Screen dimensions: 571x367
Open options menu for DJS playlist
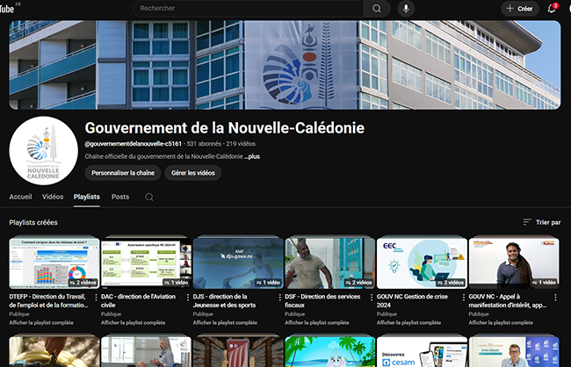tap(280, 298)
